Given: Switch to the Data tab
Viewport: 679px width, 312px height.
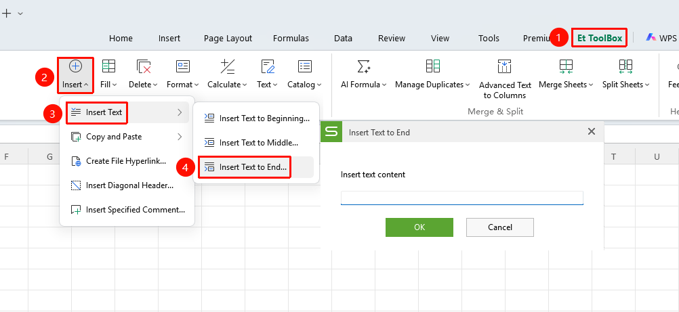Looking at the screenshot, I should (x=343, y=38).
